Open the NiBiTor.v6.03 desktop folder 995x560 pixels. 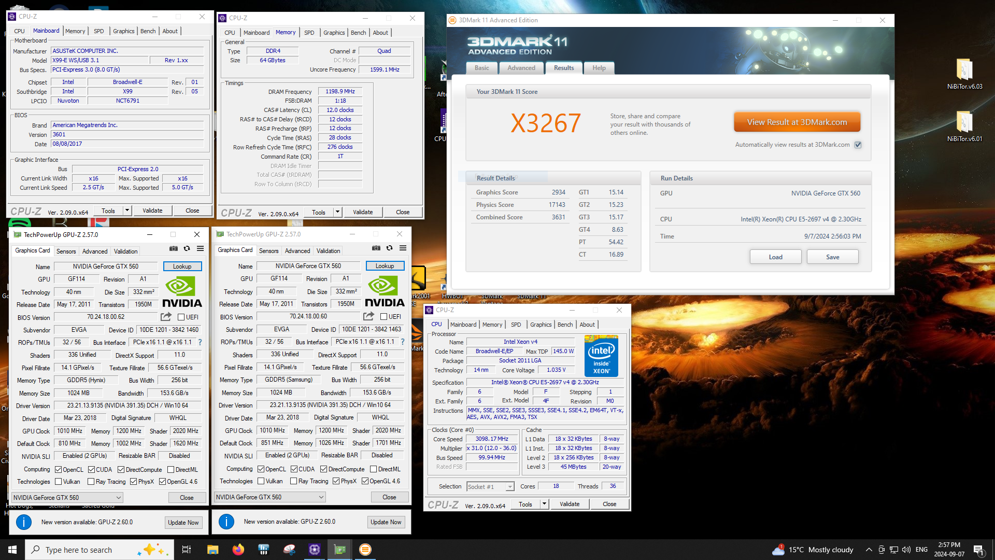click(x=964, y=74)
